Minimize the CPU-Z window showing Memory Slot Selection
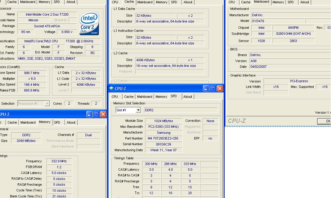Image resolution: width=331 pixels, height=198 pixels. click(x=206, y=88)
